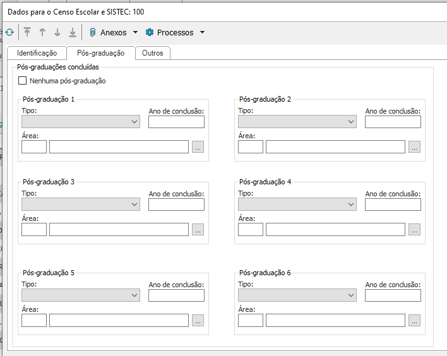This screenshot has width=447, height=356.
Task: Click the Anexos paperclip icon
Action: tap(93, 32)
